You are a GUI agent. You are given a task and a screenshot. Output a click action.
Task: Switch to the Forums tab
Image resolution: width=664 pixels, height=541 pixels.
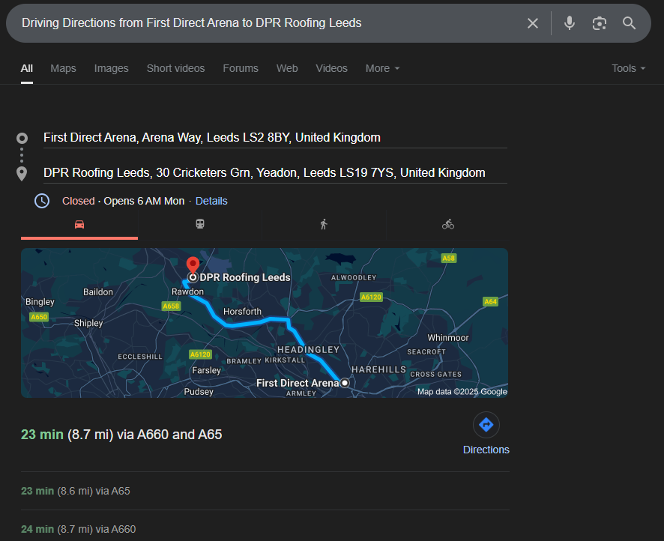click(x=241, y=69)
